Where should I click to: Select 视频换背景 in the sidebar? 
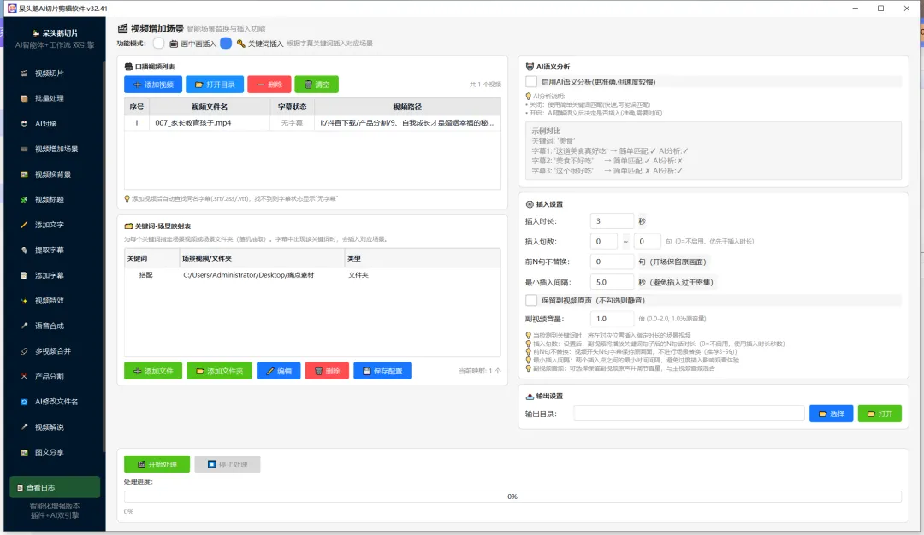pyautogui.click(x=54, y=174)
